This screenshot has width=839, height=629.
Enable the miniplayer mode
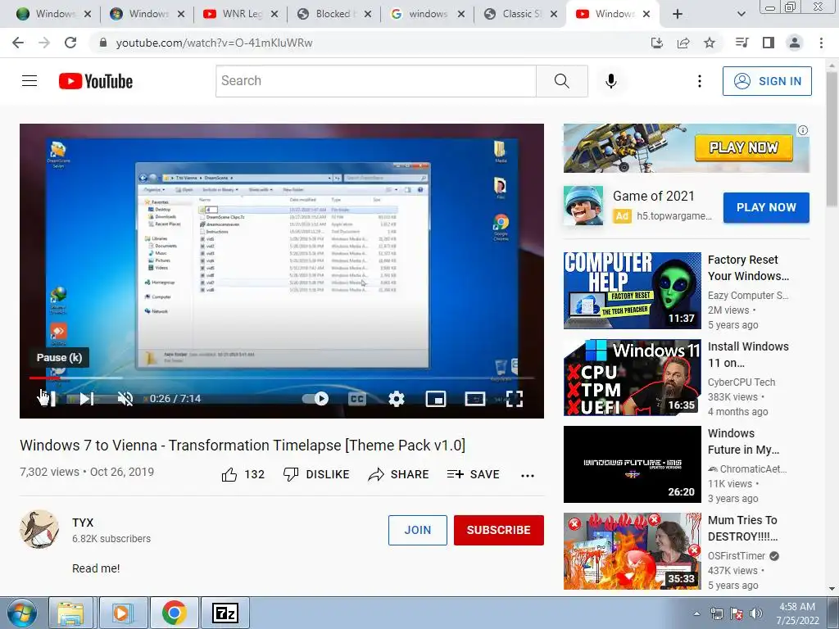pos(436,399)
